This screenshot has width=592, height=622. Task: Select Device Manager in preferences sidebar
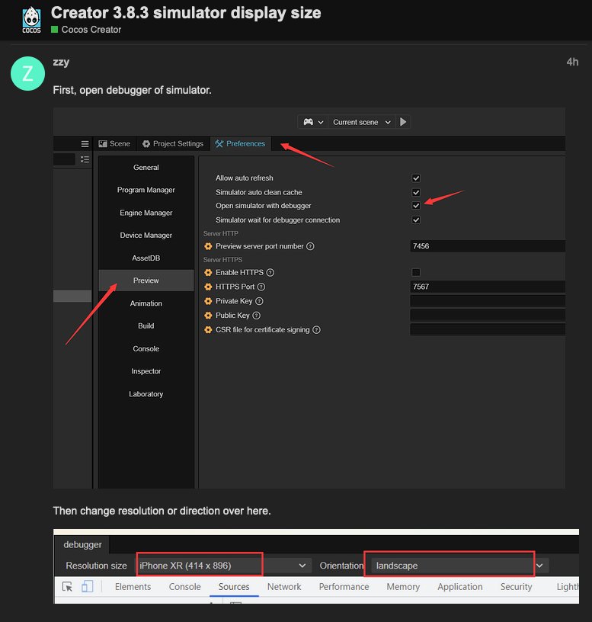click(x=146, y=236)
